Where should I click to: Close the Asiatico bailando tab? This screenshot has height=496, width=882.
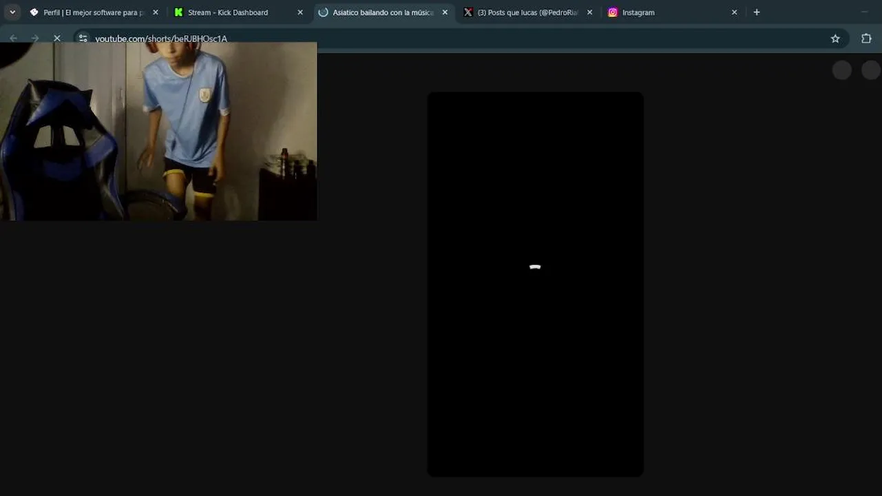[x=445, y=12]
